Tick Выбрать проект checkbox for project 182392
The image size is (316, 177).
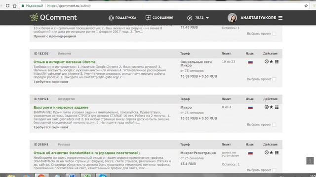(x=274, y=79)
